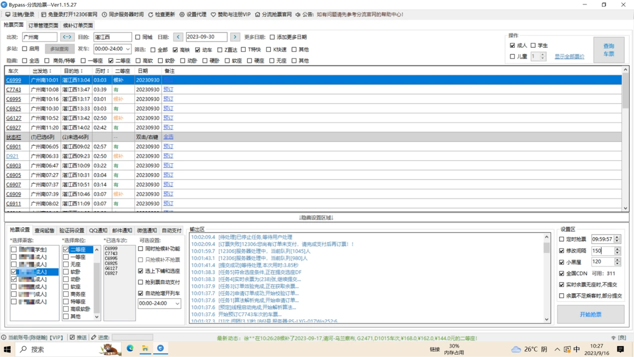
Task: Enable 添加更多日期 checkbox
Action: tap(272, 37)
